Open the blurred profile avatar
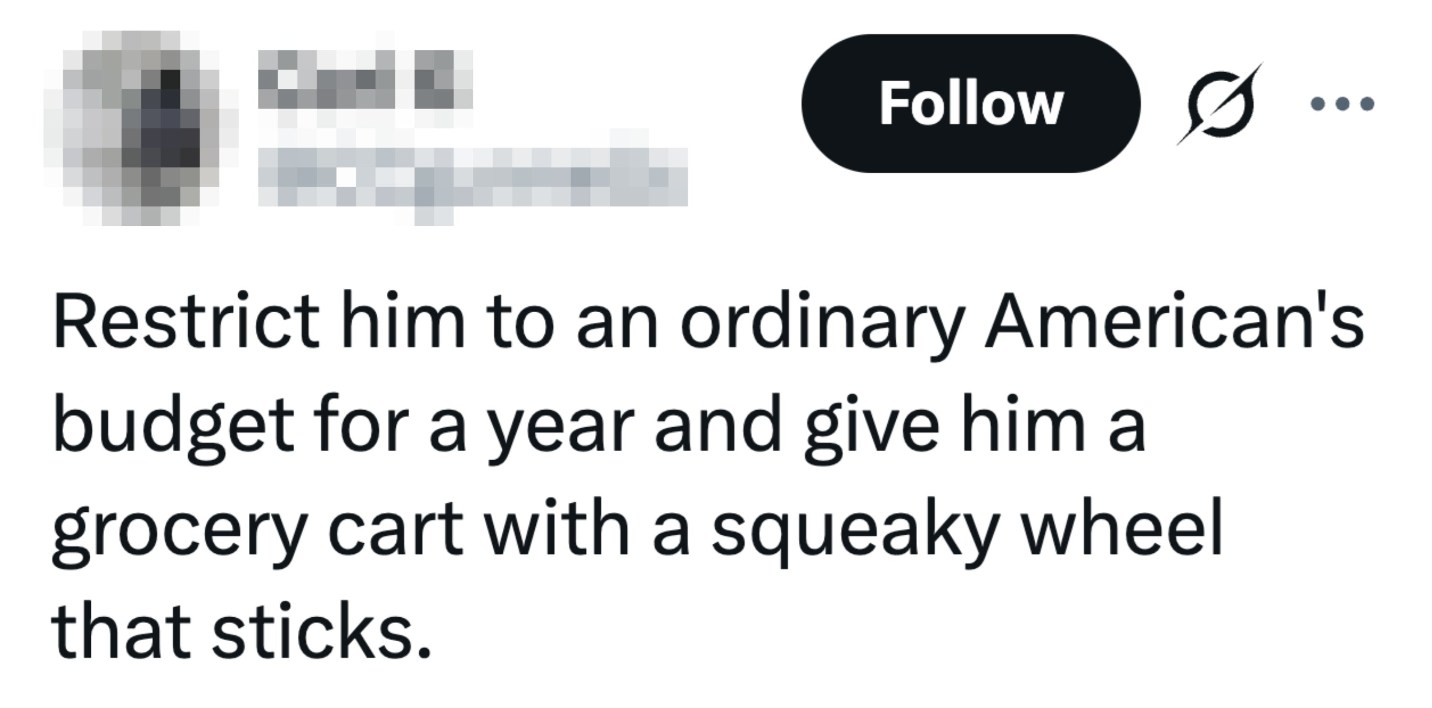The width and height of the screenshot is (1432, 708). coord(141,128)
